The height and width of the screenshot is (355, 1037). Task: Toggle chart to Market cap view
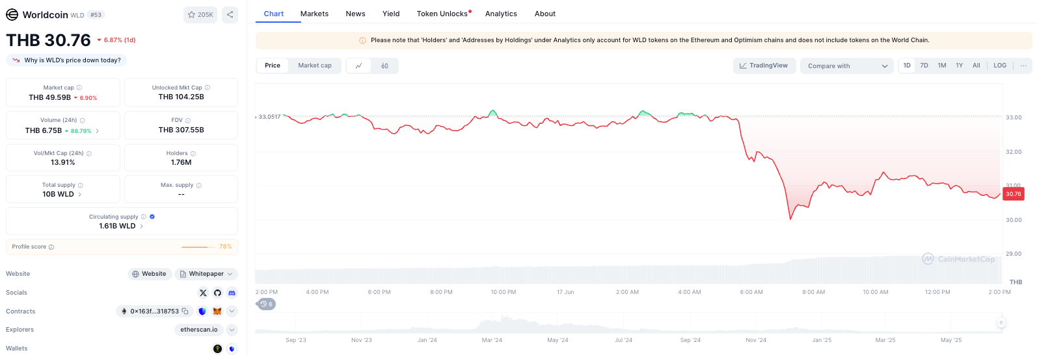(x=315, y=66)
